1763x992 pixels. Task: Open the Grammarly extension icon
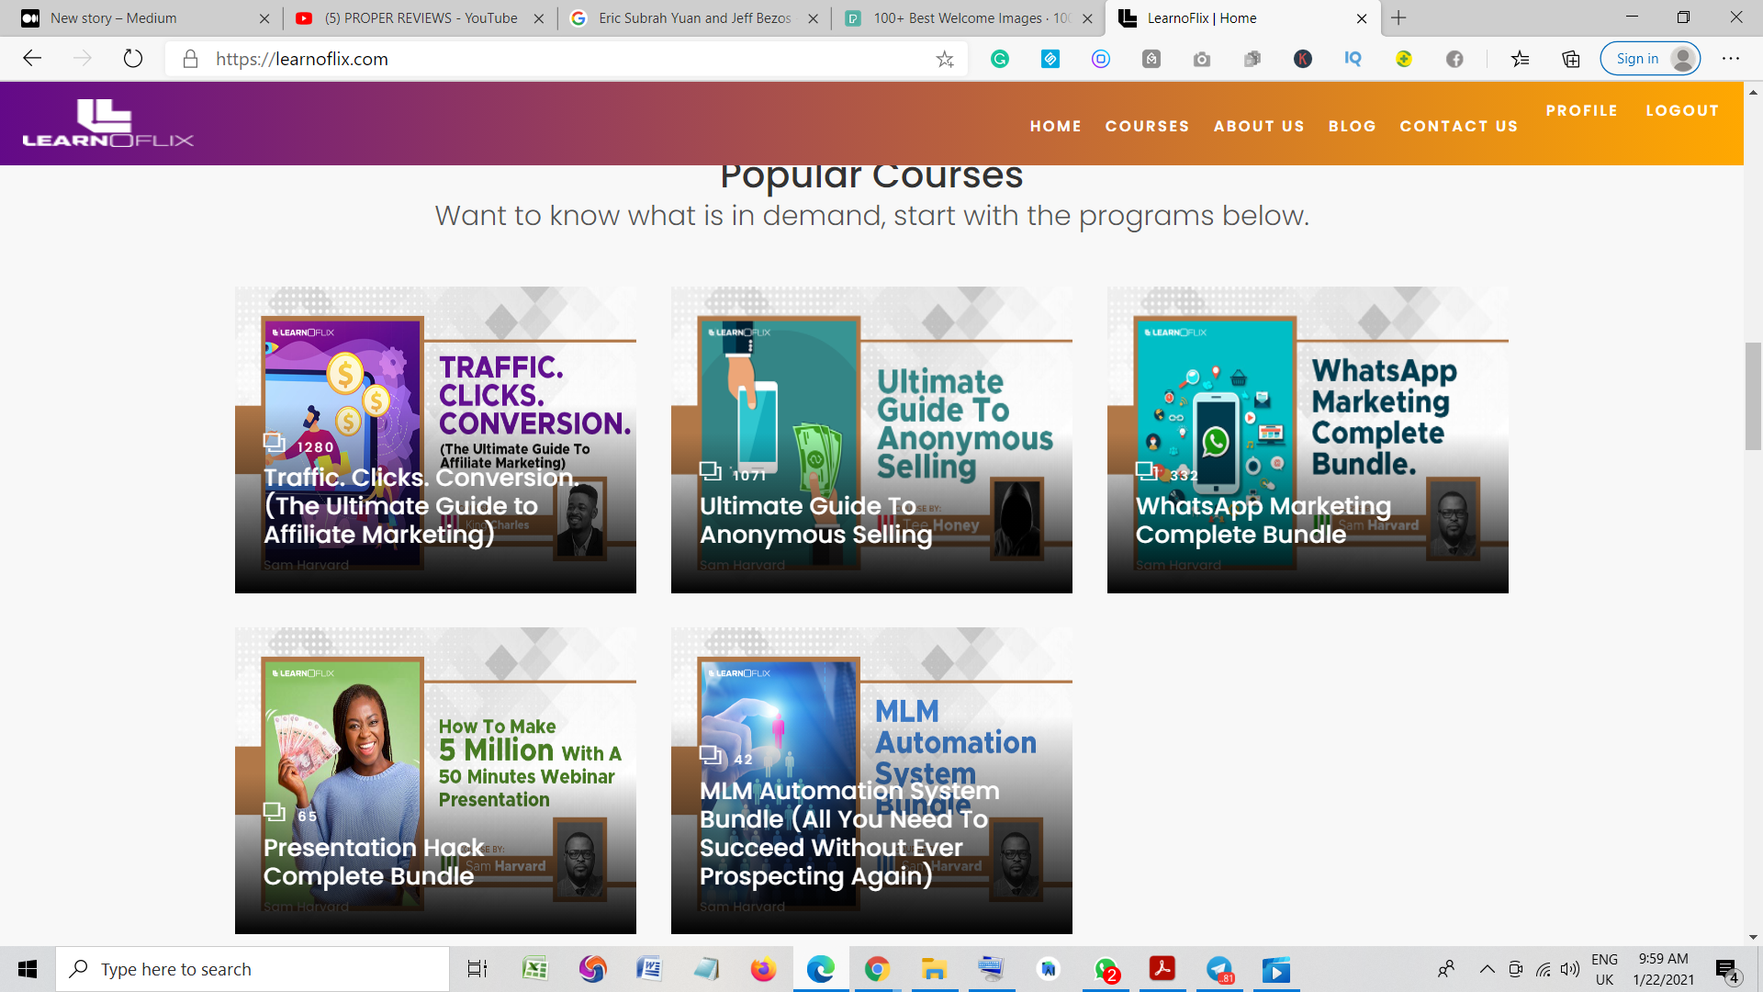(1000, 59)
